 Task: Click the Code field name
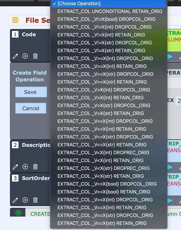29,34
